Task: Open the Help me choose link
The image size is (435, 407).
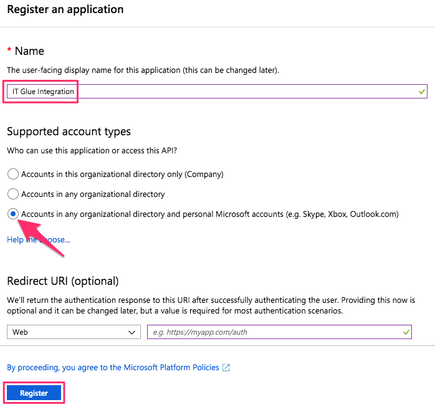Action: coord(38,239)
